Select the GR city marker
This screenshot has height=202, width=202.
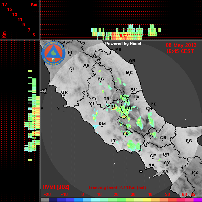point(64,93)
